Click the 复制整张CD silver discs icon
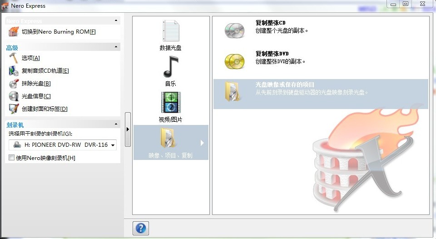 pos(234,30)
